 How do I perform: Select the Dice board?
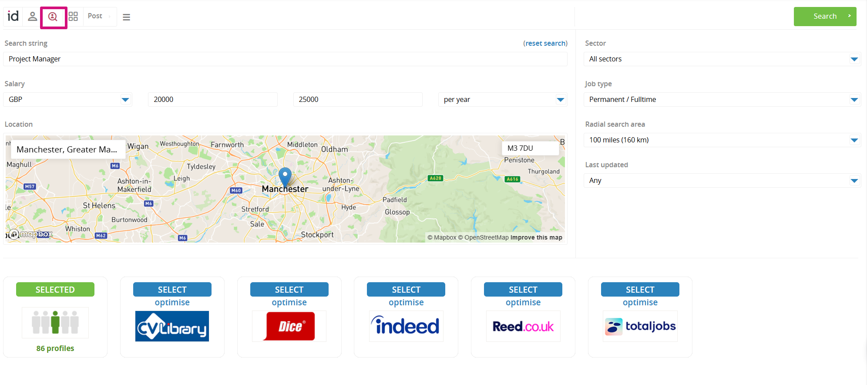(x=289, y=290)
